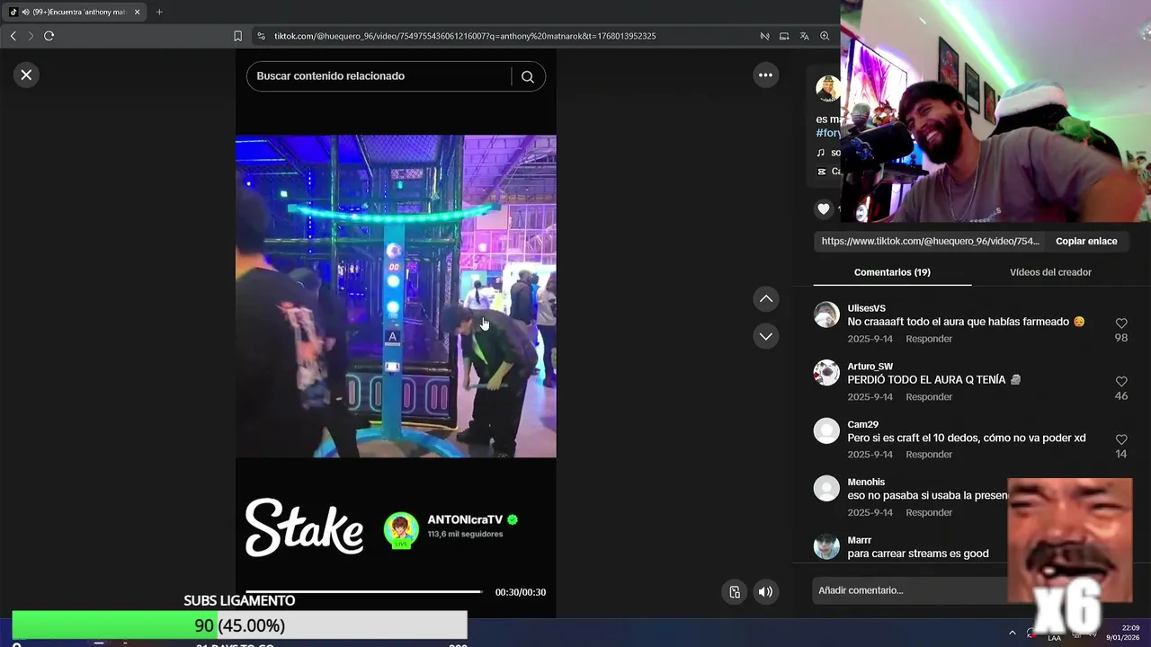Viewport: 1151px width, 647px height.
Task: Open a new browser tab
Action: tap(159, 12)
